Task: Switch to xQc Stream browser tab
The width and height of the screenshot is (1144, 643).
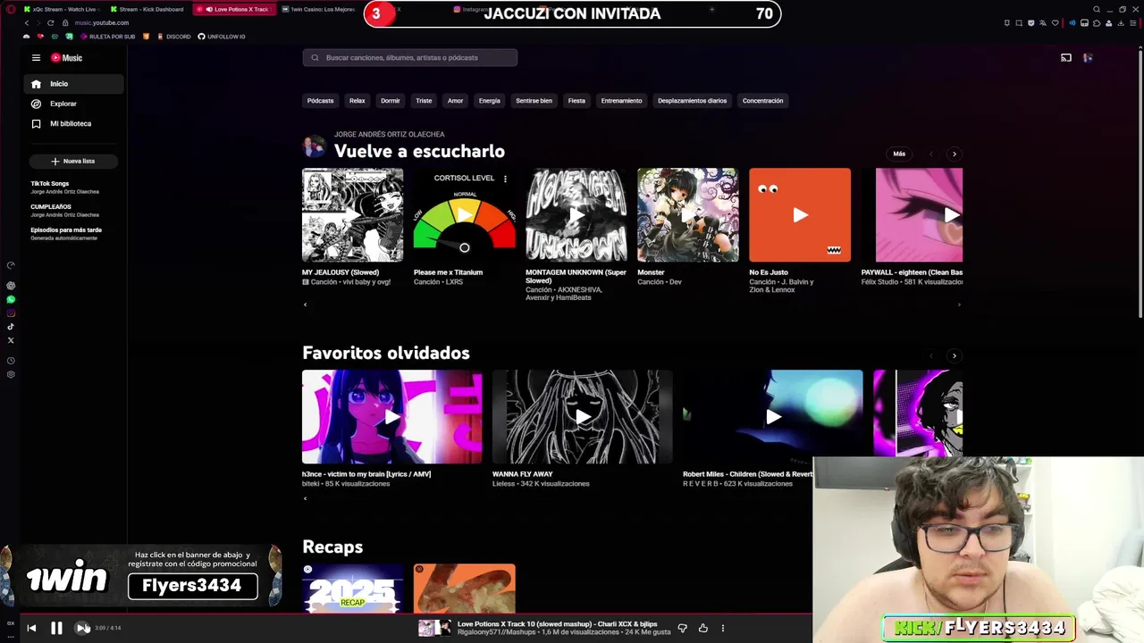Action: point(59,9)
